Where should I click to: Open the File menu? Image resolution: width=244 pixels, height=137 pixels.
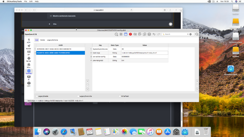click(x=26, y=2)
